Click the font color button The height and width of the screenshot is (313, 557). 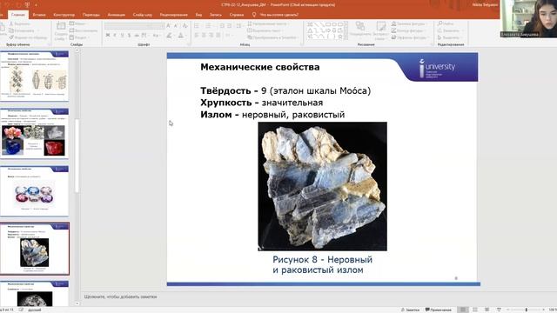point(182,35)
